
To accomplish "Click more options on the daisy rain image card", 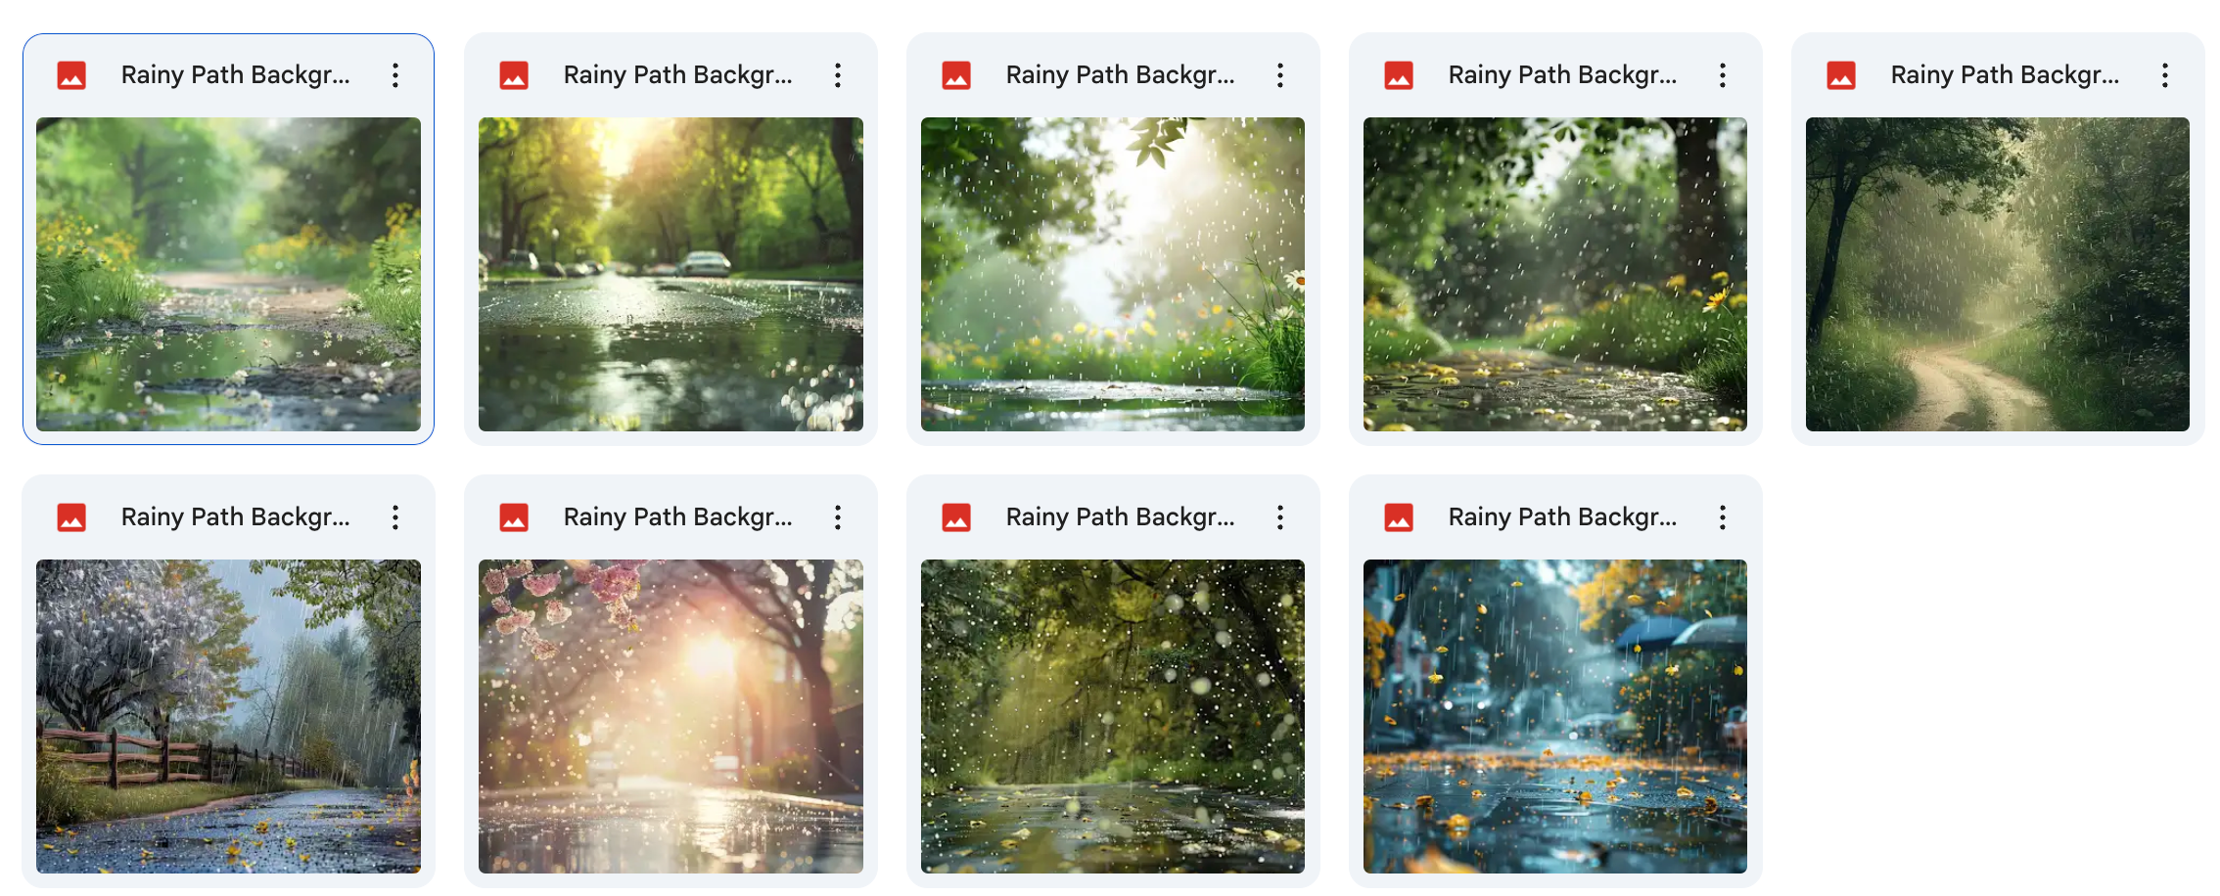I will point(1280,75).
